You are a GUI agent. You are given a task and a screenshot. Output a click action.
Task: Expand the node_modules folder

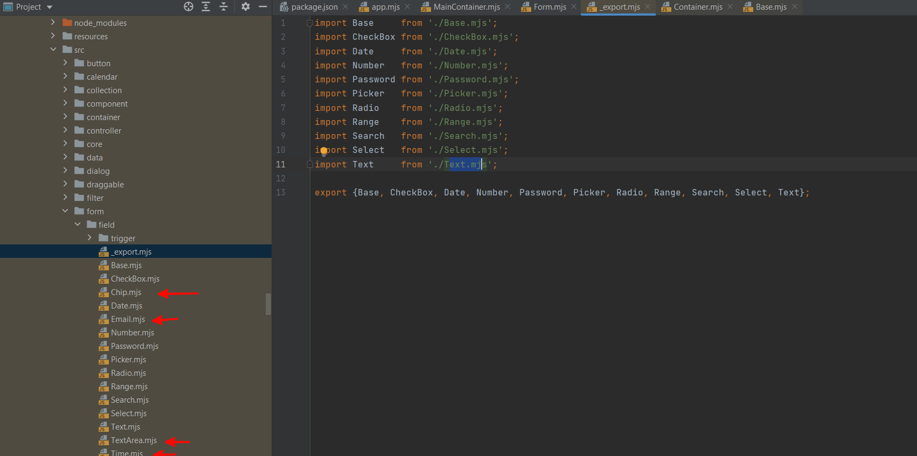point(53,22)
